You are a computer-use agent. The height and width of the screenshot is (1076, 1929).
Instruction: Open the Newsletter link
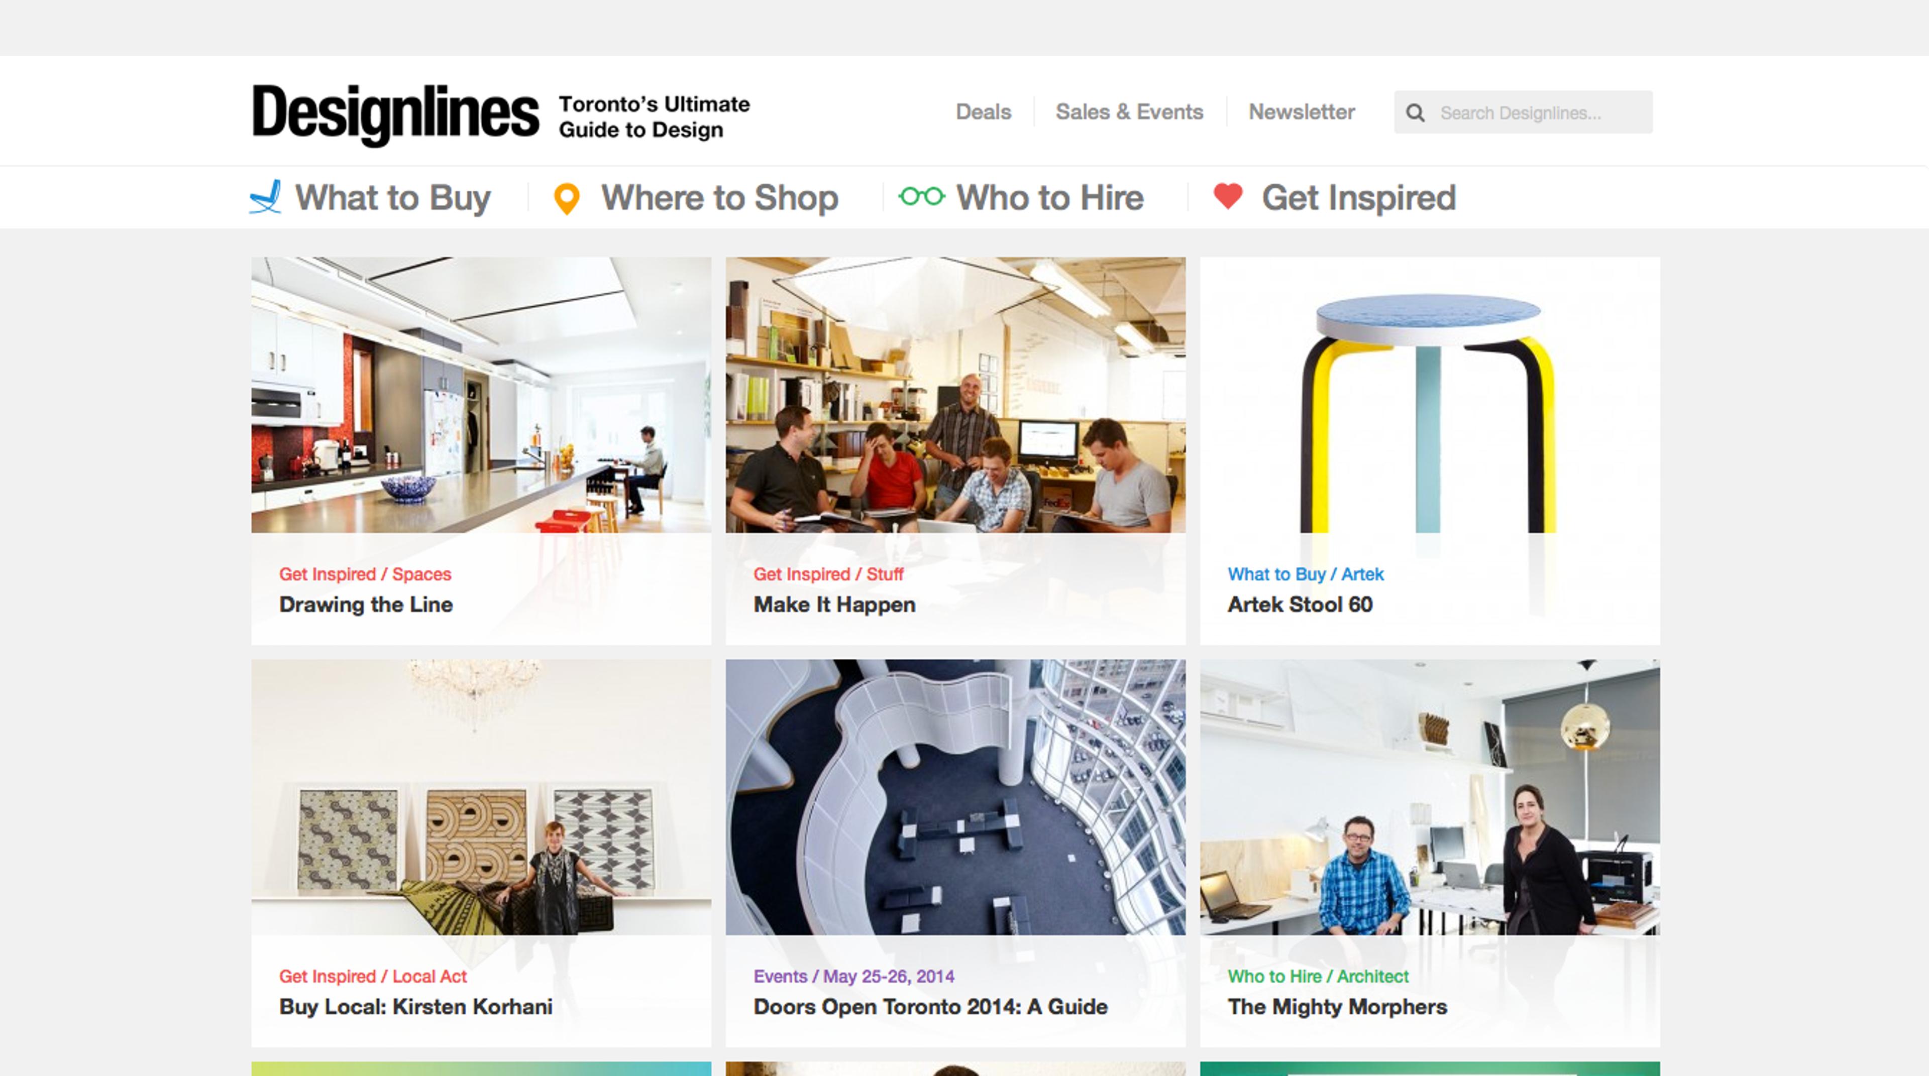pos(1302,112)
